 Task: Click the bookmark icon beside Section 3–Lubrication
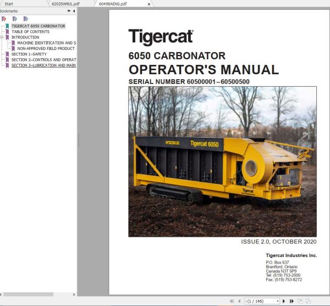[7, 65]
